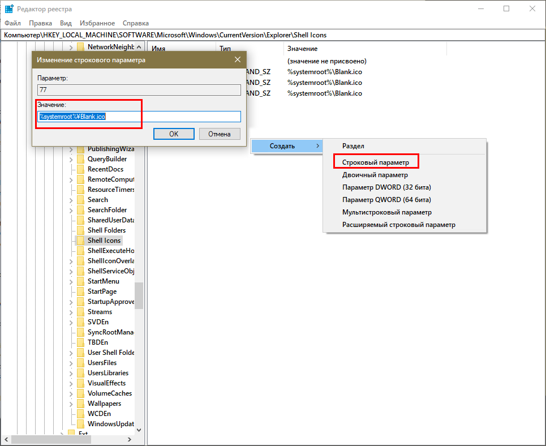Close the string edit dialog with X
Viewport: 546px width, 446px height.
click(237, 59)
